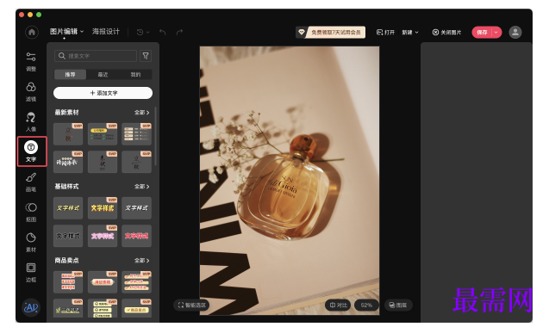Open the text filter funnel icon
549x327 pixels.
(146, 56)
